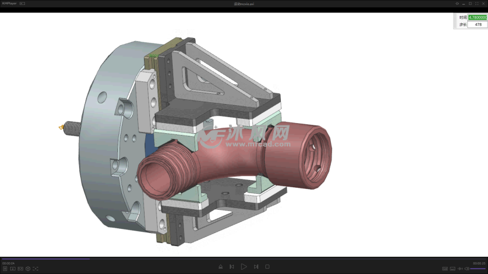Screen dimensions: 488x274
Task: Toggle the pin-on-top icon in the title bar
Action: pyautogui.click(x=457, y=4)
